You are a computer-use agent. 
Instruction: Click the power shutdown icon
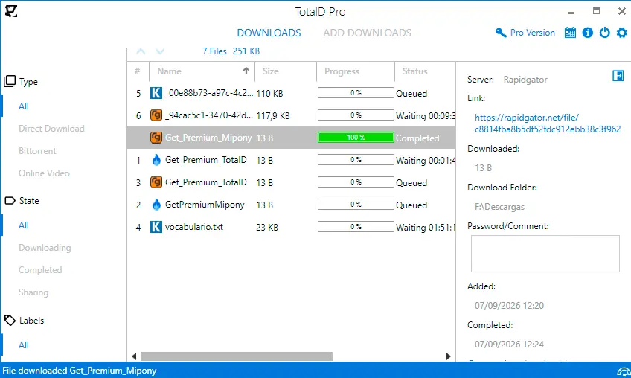coord(604,33)
